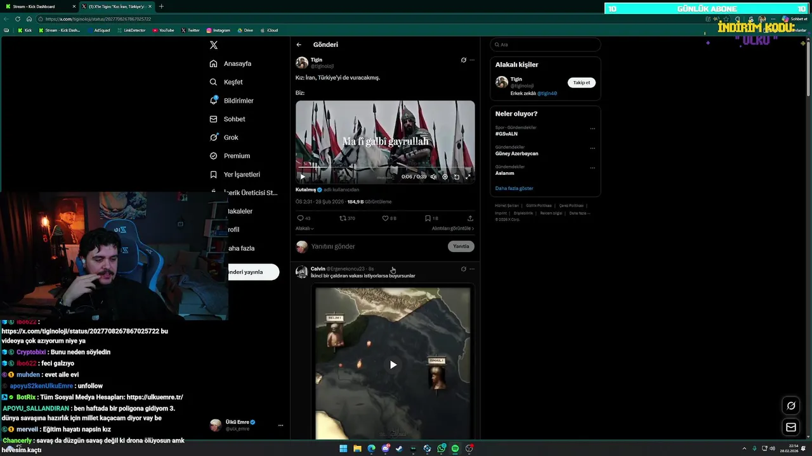
Task: Open Grok in sidebar
Action: pos(224,137)
